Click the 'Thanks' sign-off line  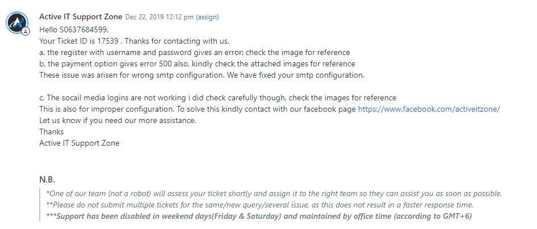pos(52,132)
